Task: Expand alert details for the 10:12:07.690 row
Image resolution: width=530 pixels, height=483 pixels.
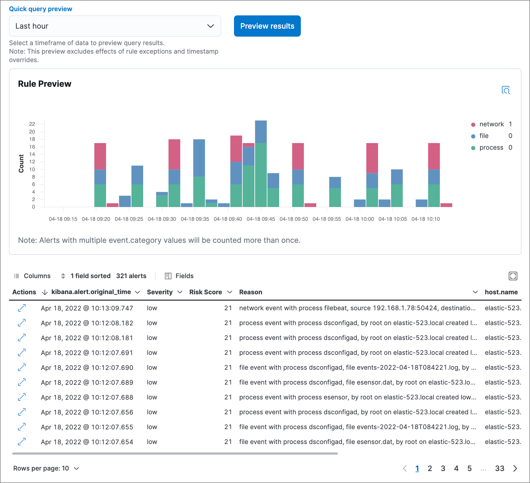Action: pos(22,367)
